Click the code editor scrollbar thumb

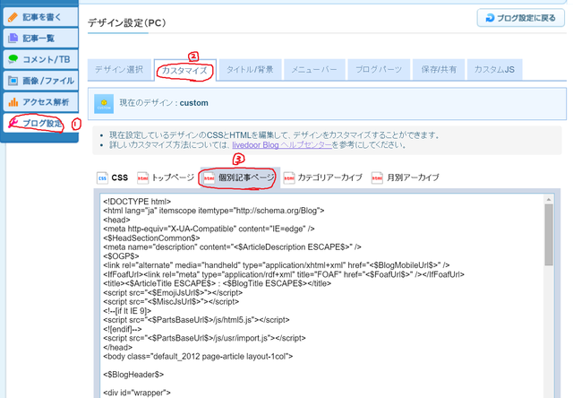tap(549, 235)
